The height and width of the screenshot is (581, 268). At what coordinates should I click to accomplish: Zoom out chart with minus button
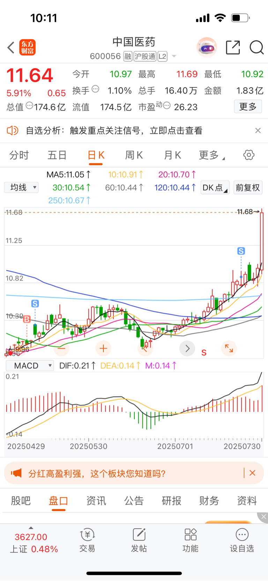pos(61,348)
